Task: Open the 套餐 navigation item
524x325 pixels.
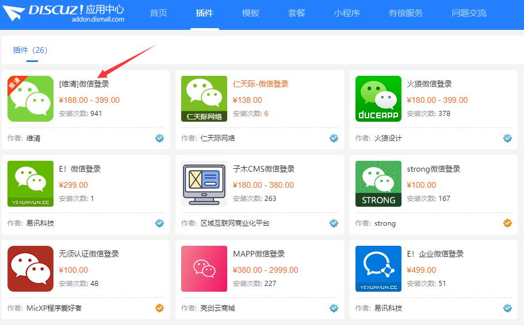Action: 296,13
